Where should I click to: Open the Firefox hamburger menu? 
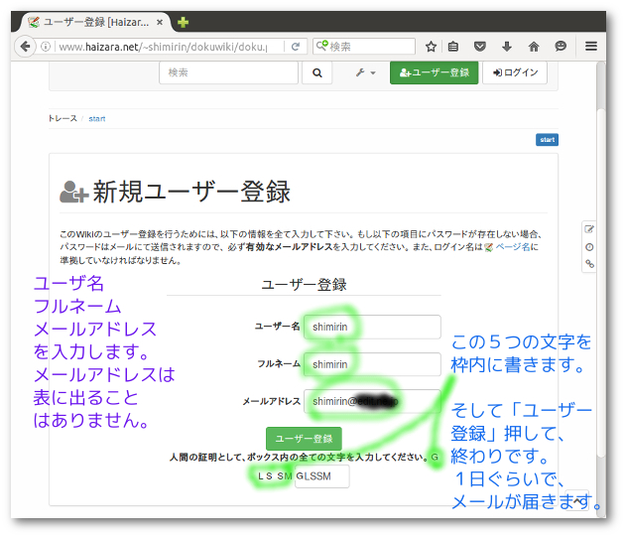[591, 46]
